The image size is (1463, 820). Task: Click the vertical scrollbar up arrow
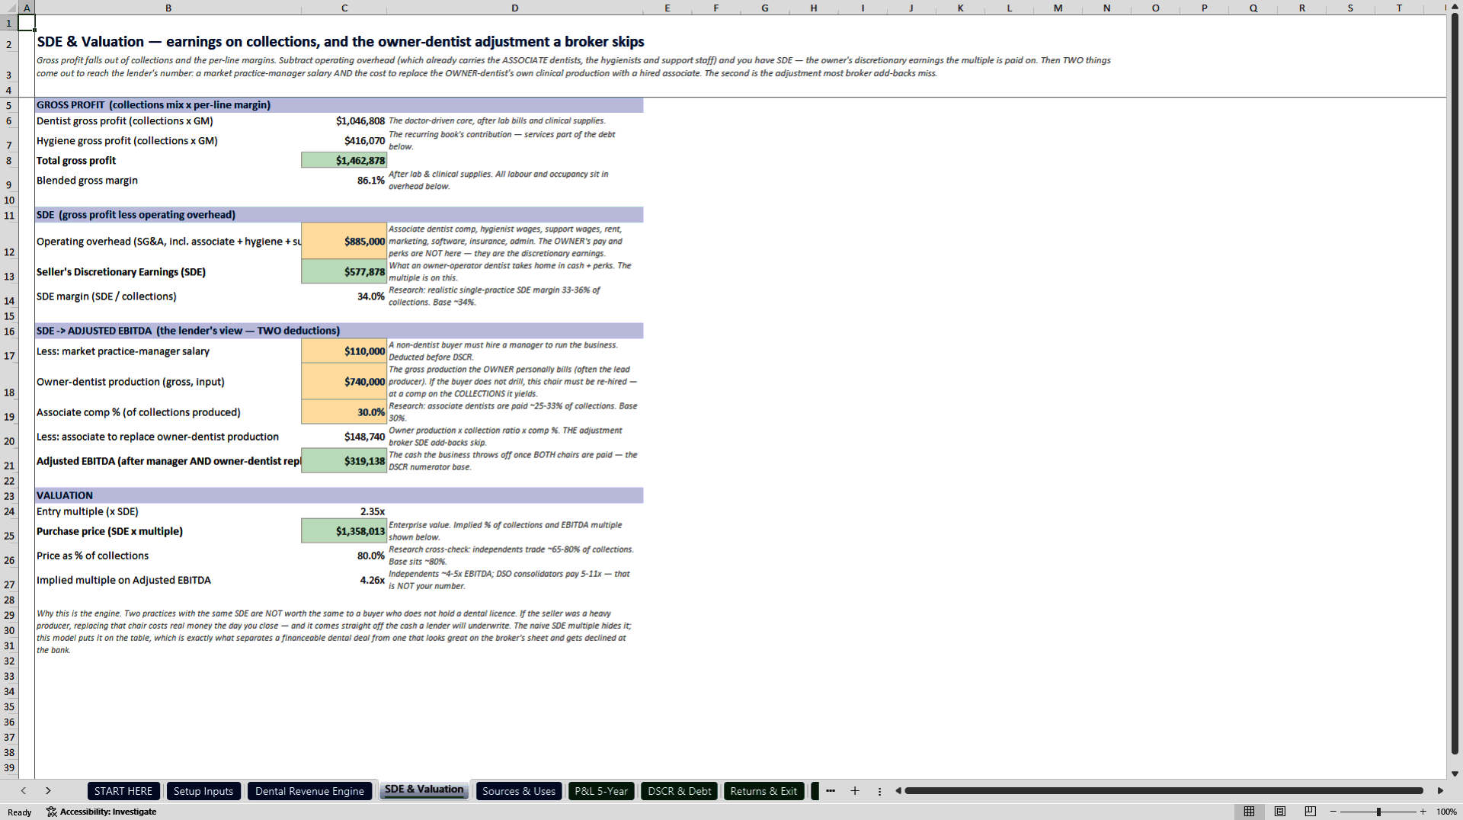tap(1455, 8)
